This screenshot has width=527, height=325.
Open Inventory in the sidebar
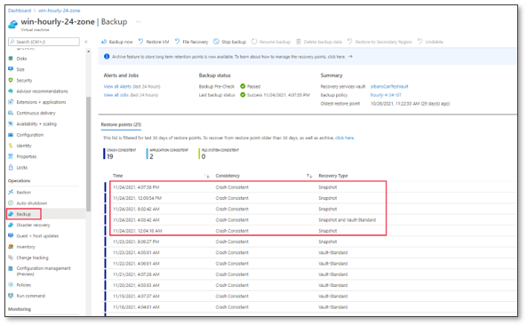(26, 247)
